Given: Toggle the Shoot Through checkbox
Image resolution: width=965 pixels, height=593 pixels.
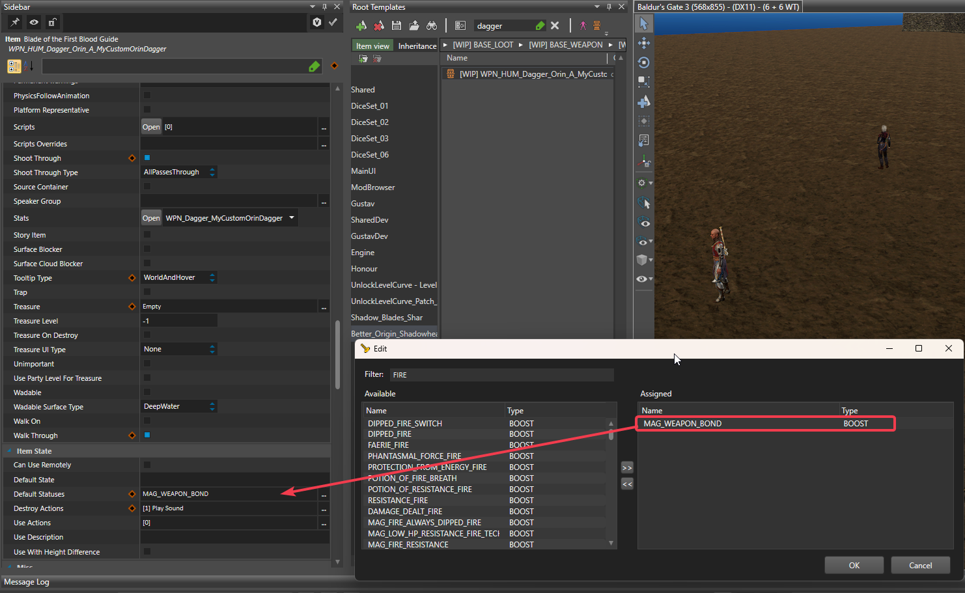Looking at the screenshot, I should 147,158.
